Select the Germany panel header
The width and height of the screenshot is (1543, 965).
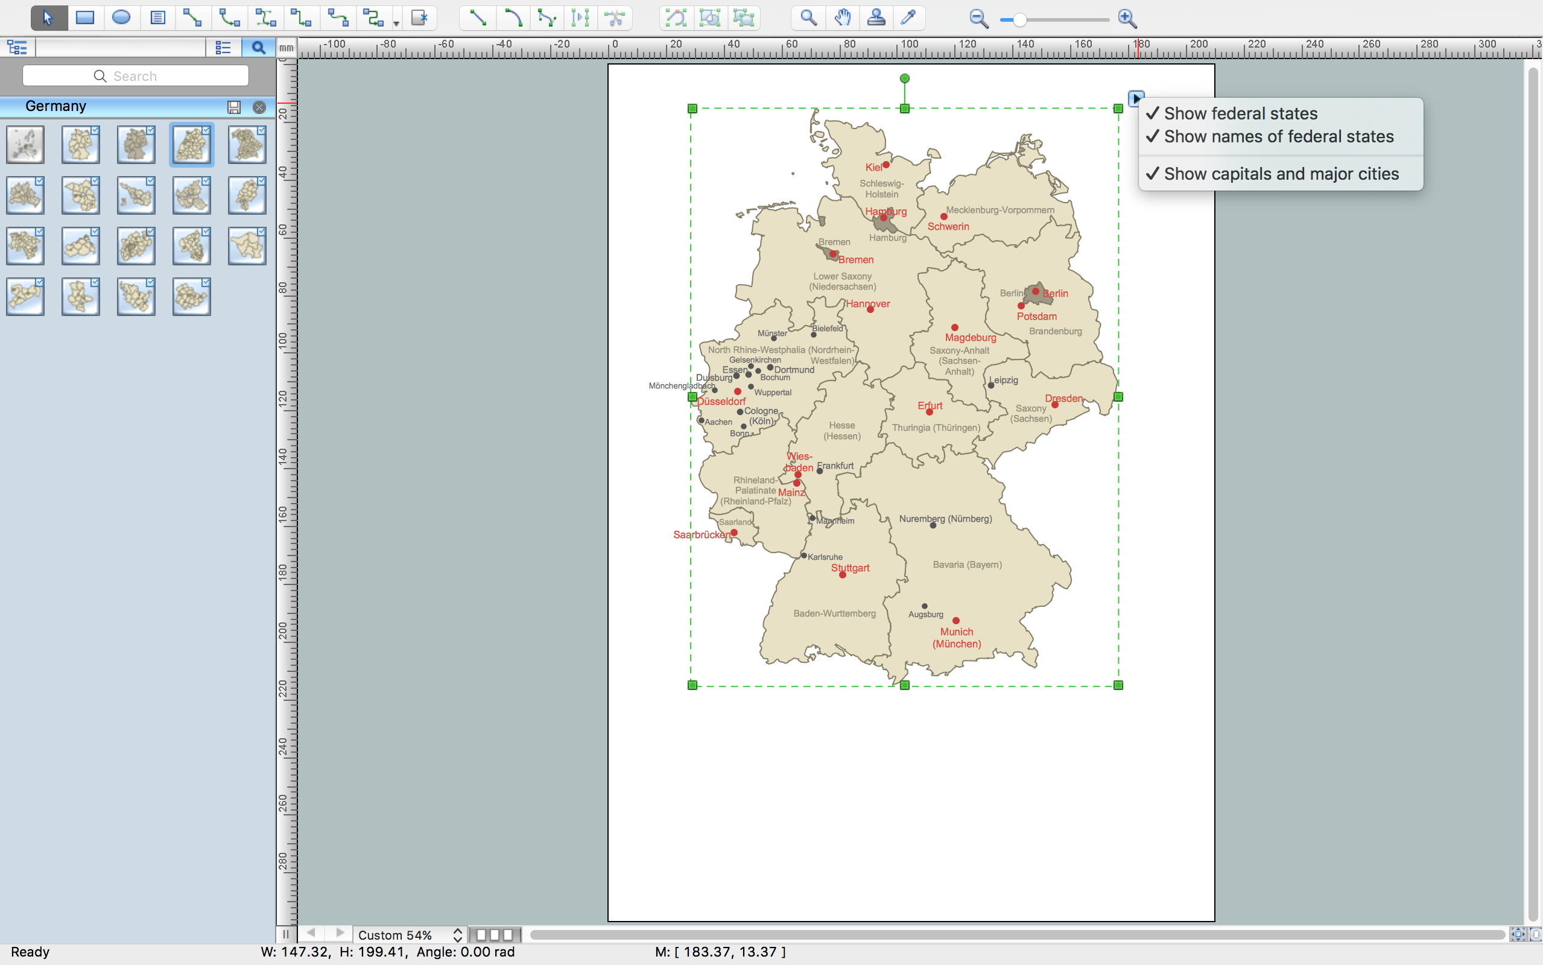pos(57,106)
